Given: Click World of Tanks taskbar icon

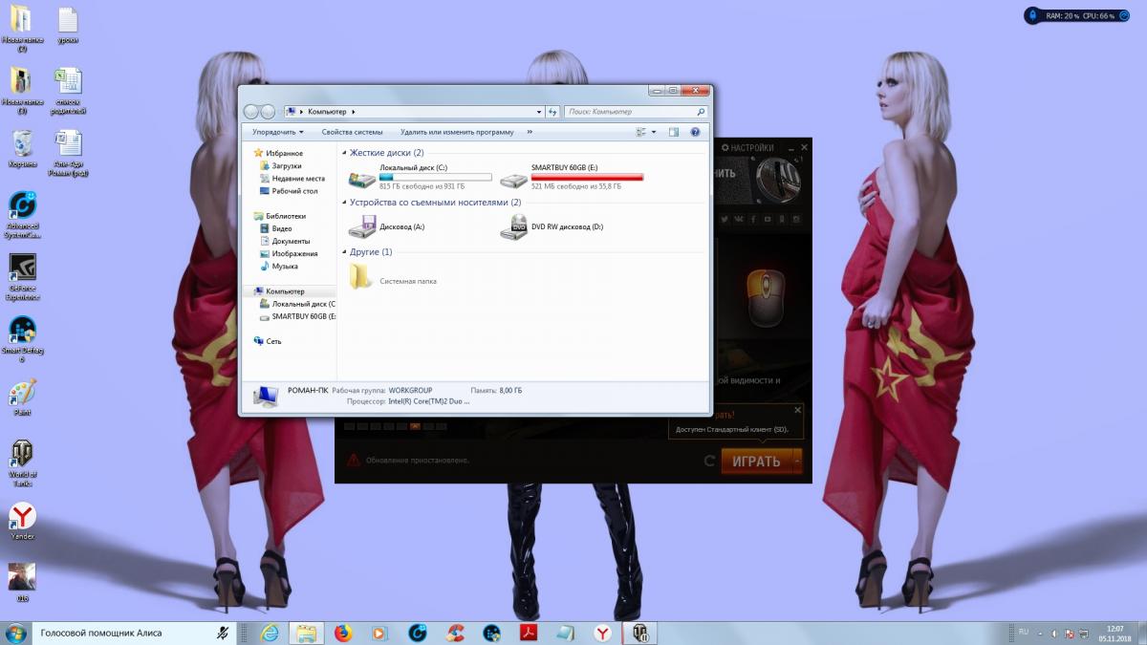Looking at the screenshot, I should 638,633.
